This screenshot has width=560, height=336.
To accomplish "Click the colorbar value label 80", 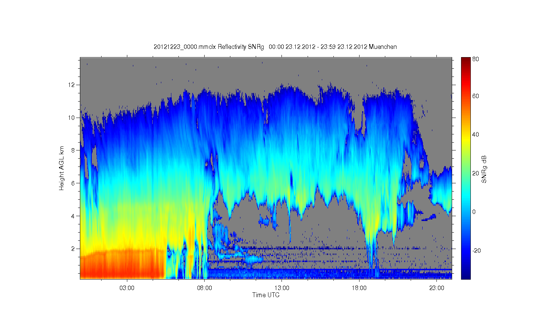I will 476,59.
